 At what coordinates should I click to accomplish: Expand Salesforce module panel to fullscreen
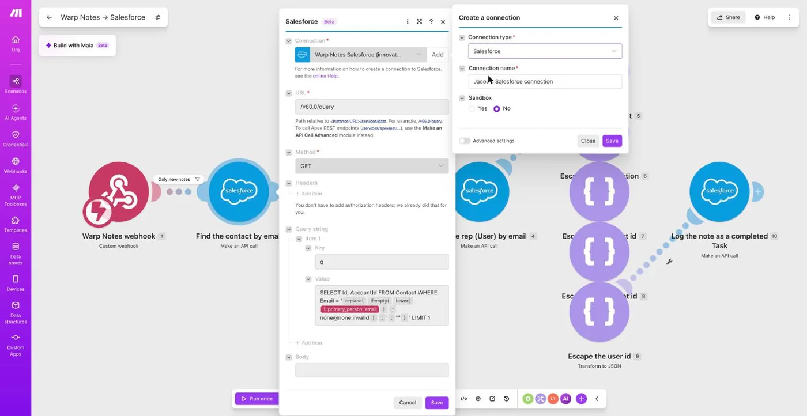(419, 21)
